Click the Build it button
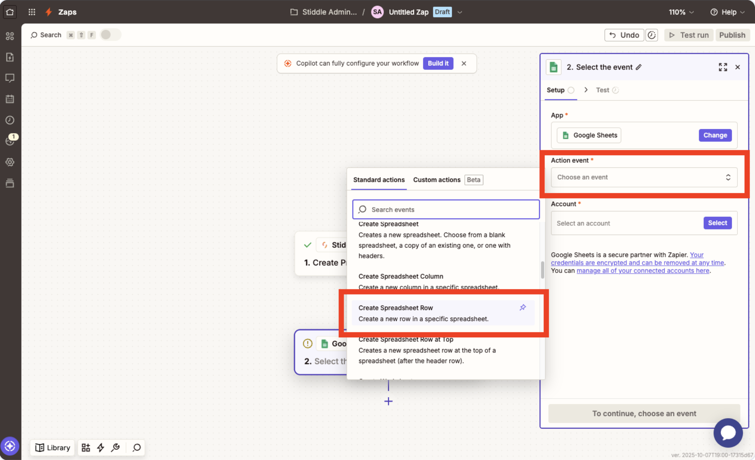Screen dimensions: 755x460 [x=438, y=63]
